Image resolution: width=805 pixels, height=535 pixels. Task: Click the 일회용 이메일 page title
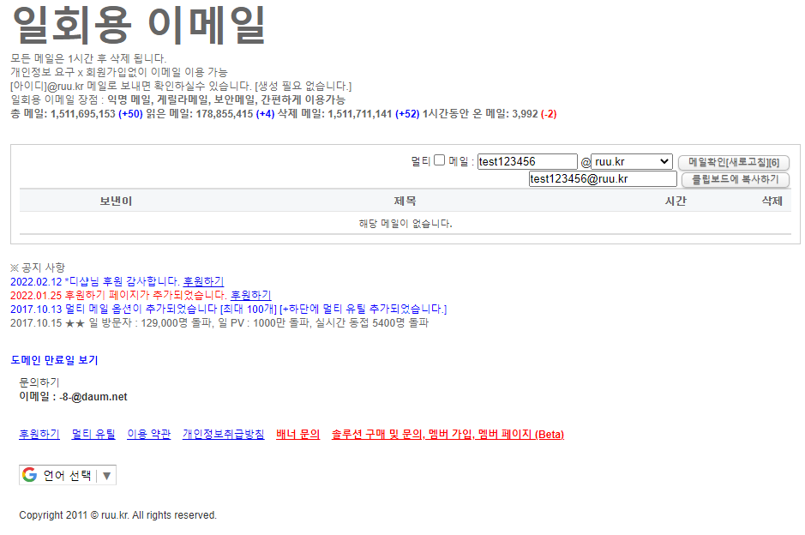pos(138,26)
